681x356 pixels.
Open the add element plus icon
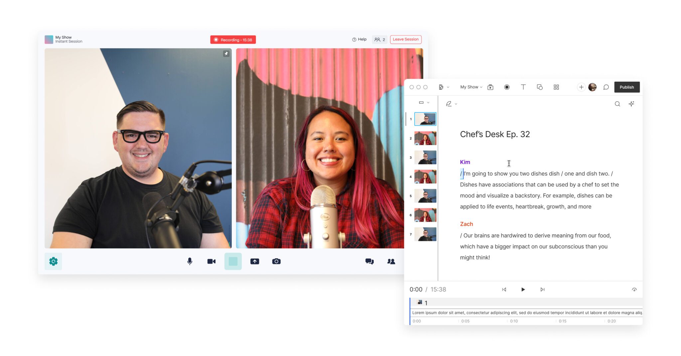pyautogui.click(x=581, y=87)
